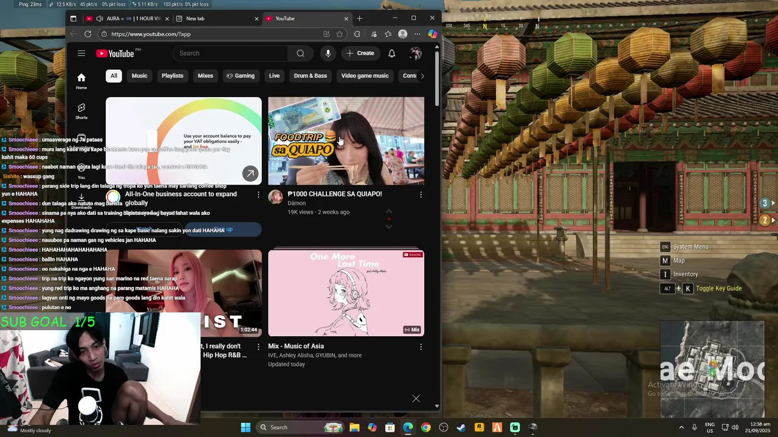Open the browser Extensions icon
This screenshot has height=437, width=778.
(357, 34)
